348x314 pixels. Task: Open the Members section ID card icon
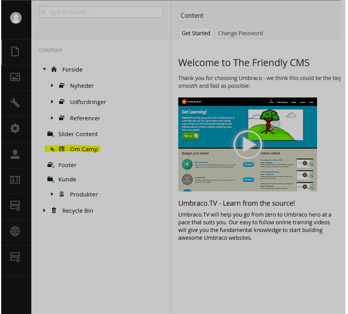tap(15, 180)
